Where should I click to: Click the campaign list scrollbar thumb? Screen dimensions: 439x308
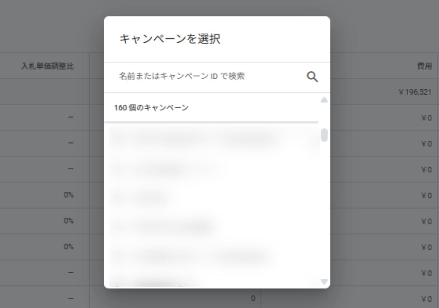[x=324, y=135]
